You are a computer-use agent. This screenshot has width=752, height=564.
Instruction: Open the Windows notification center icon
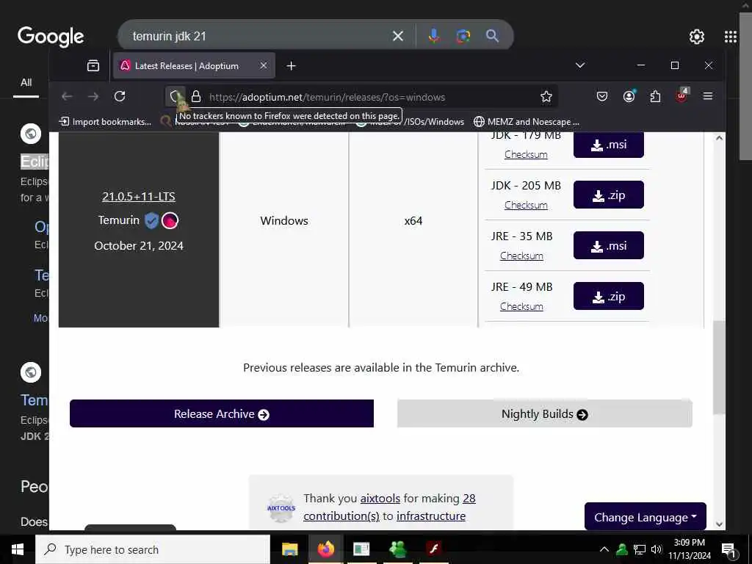click(728, 550)
